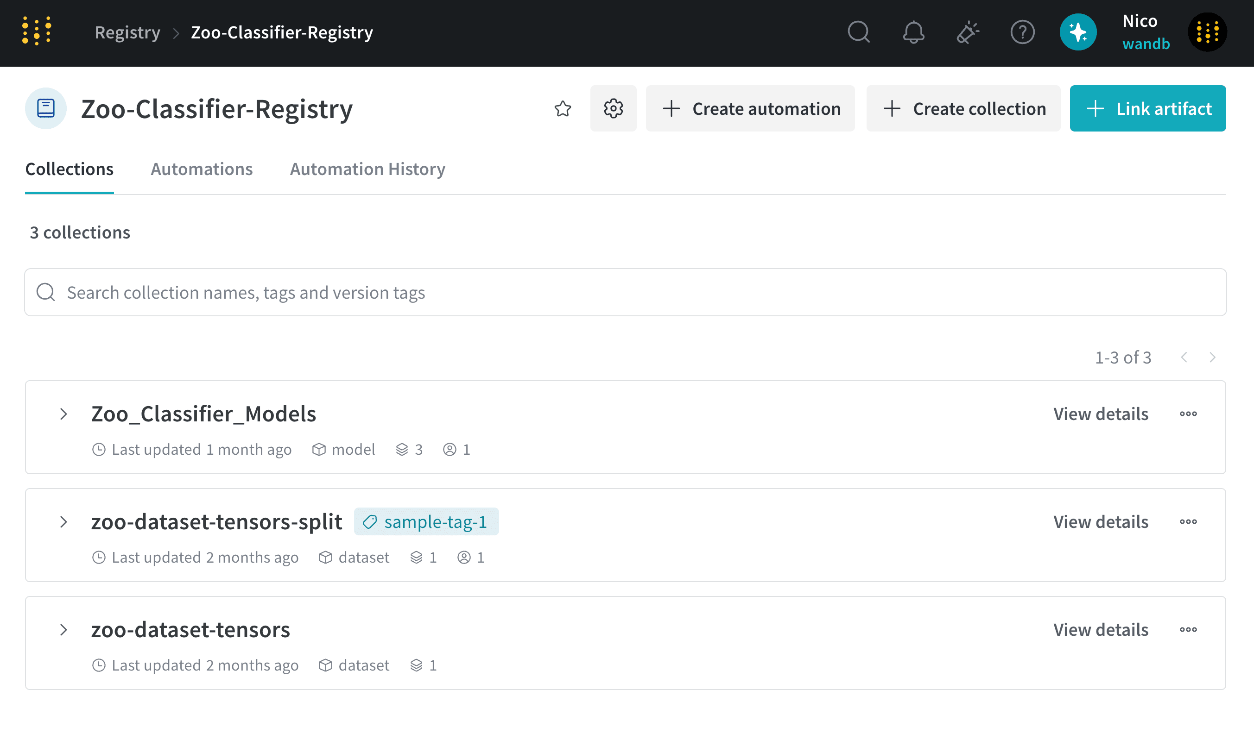Open the party popper what's new icon
Screen dimensions: 1254x740
(x=968, y=32)
